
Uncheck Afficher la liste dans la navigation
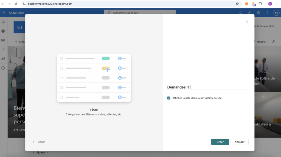click(x=169, y=98)
